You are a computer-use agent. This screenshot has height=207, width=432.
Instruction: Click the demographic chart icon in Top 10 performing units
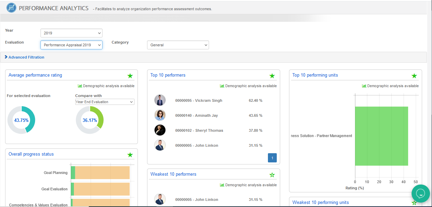(x=364, y=86)
